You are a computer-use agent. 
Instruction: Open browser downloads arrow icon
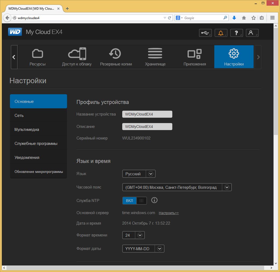234,18
